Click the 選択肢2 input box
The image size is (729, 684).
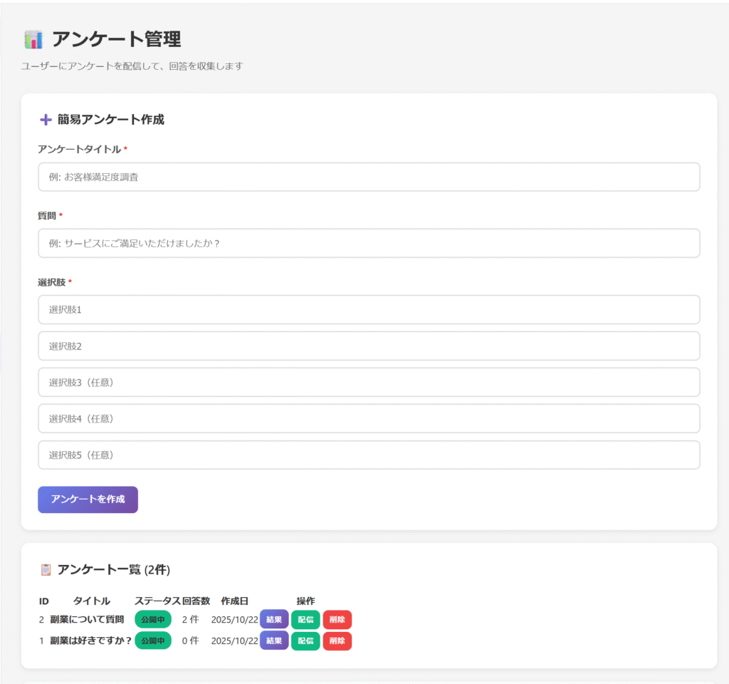(369, 346)
